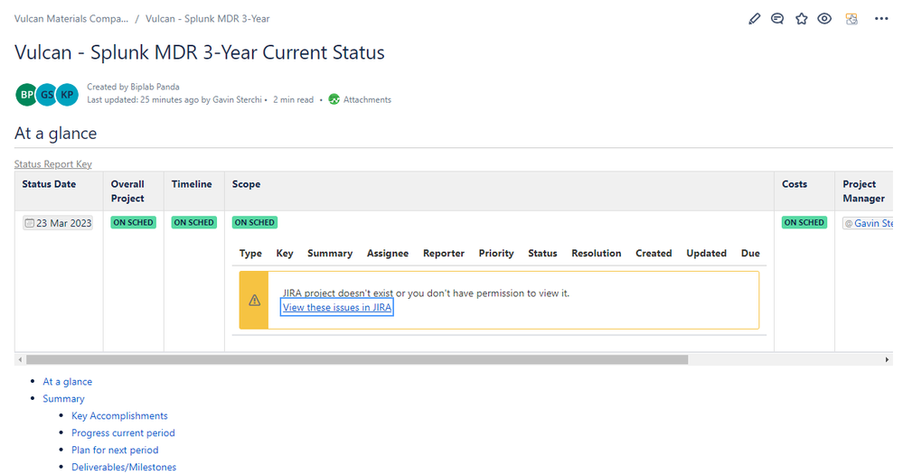Click the Project Manager column header
Screen dimensions: 903x474
(x=863, y=191)
